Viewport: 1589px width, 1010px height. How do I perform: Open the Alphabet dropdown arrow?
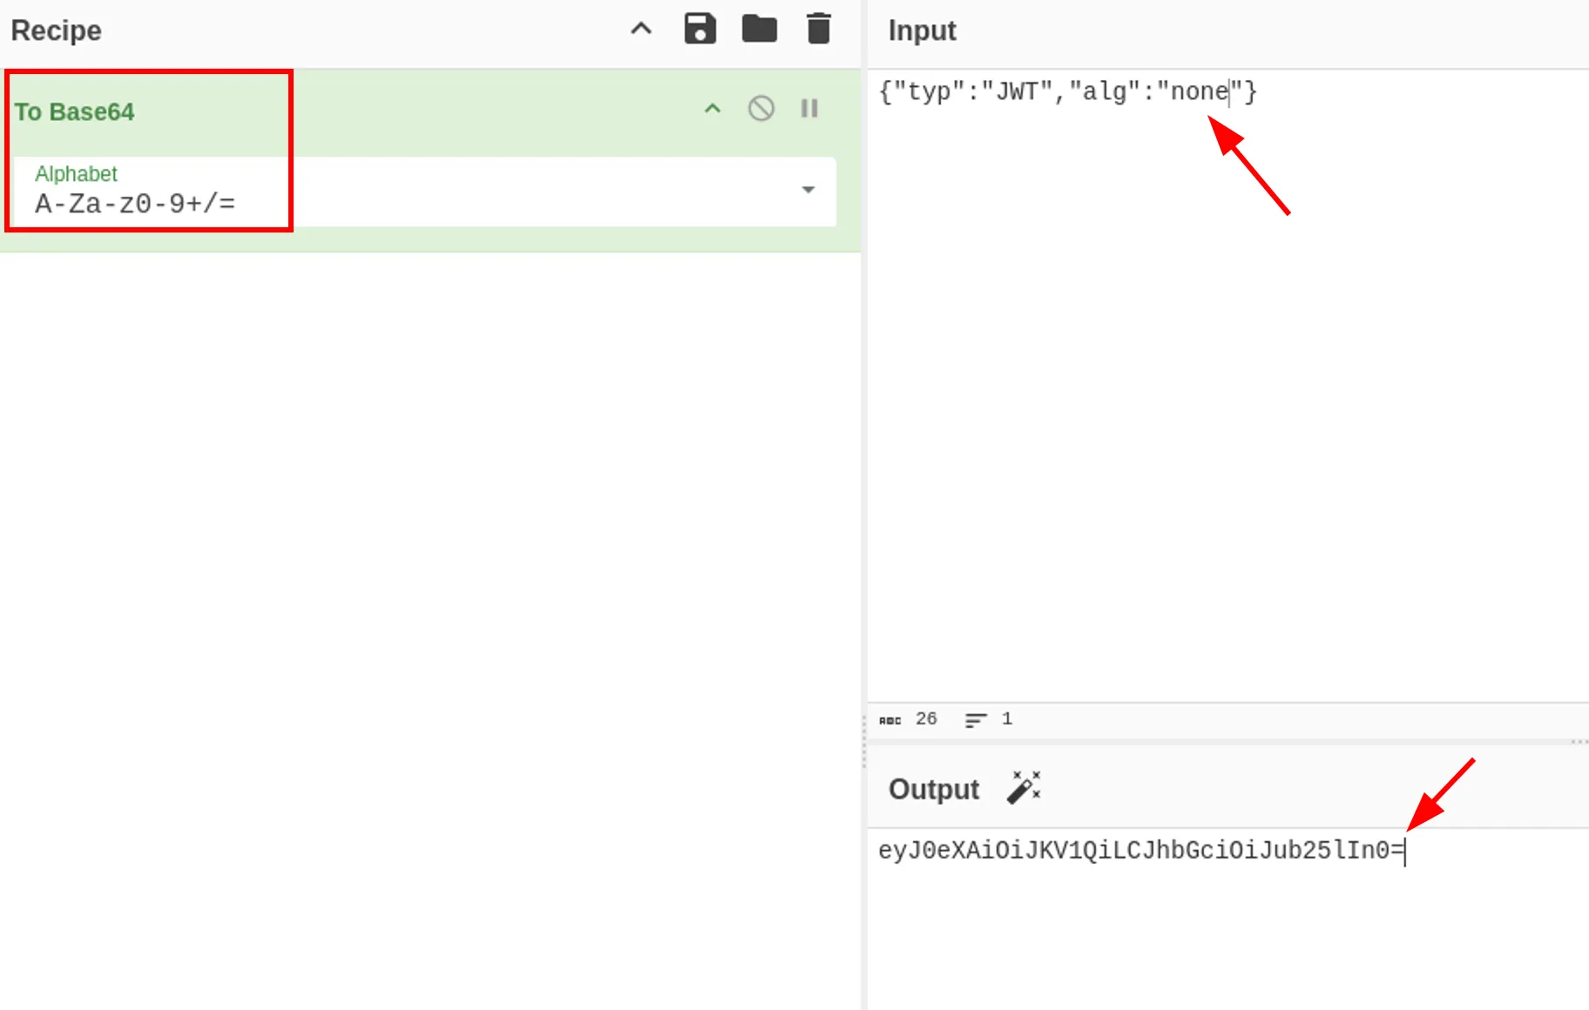[x=808, y=190]
